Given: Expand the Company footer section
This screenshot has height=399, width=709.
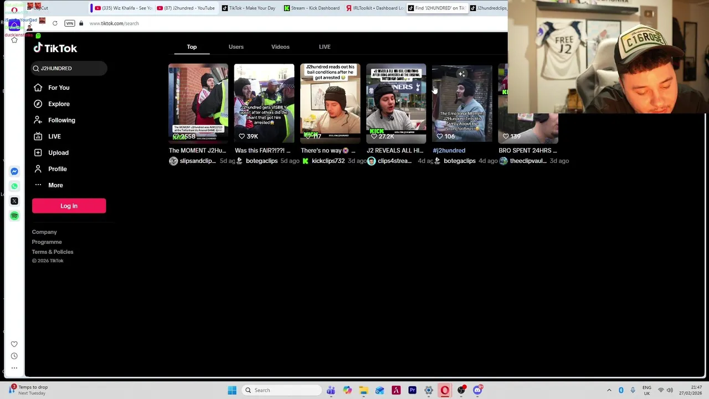Looking at the screenshot, I should click(44, 232).
